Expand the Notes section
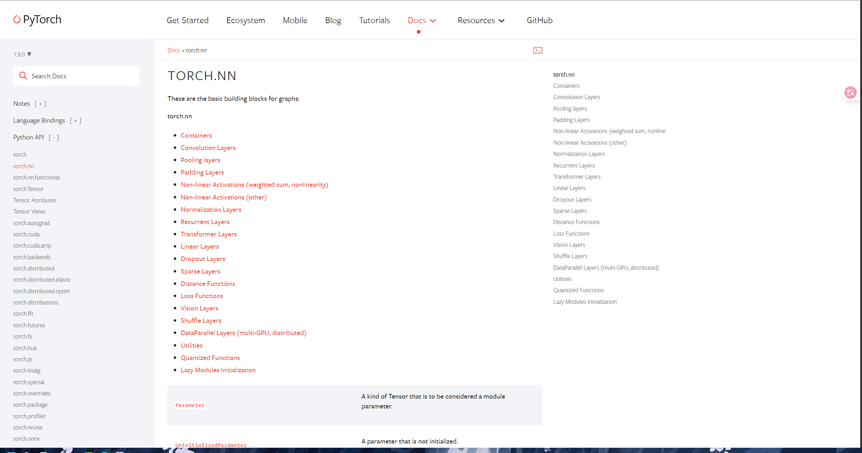This screenshot has width=862, height=453. [40, 104]
